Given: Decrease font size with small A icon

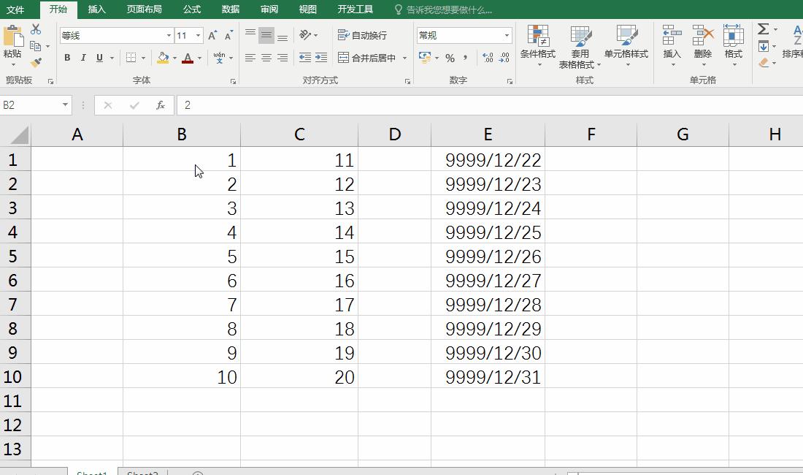Looking at the screenshot, I should click(228, 35).
